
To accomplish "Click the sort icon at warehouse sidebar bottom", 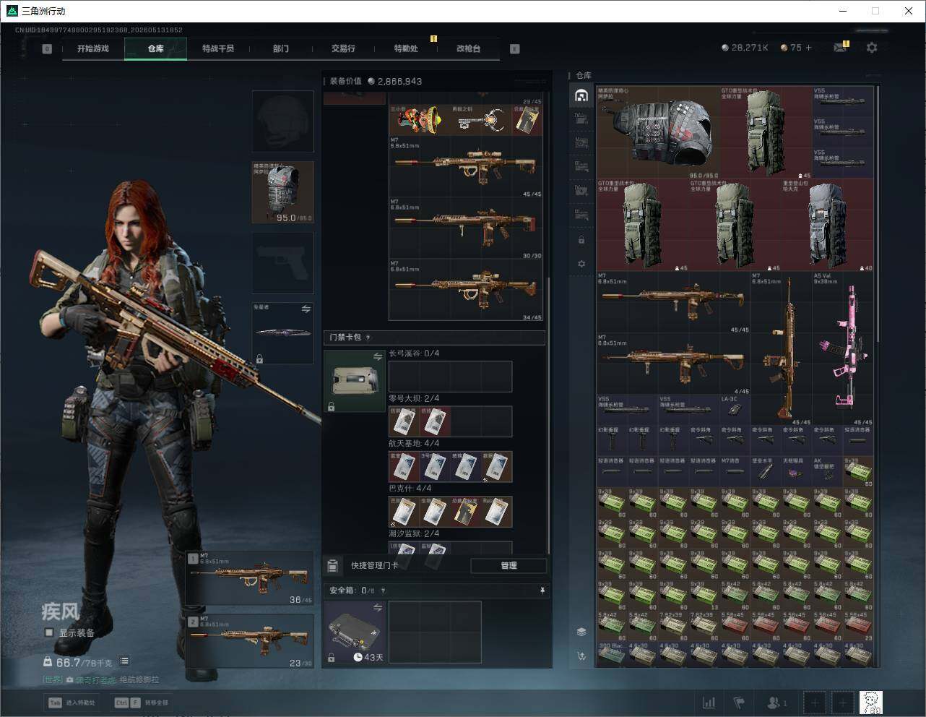I will [x=581, y=656].
